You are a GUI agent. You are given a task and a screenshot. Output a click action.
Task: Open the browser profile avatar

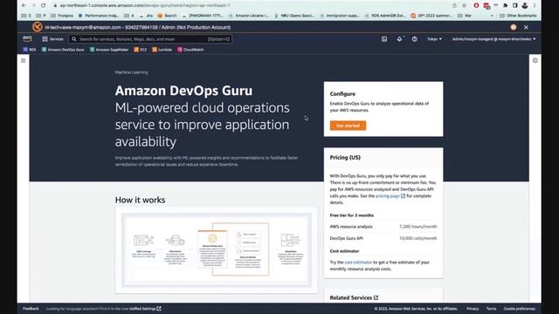pos(525,5)
